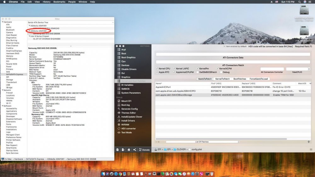
Task: Toggle the Kernel CPU checkbox
Action: tap(157, 69)
